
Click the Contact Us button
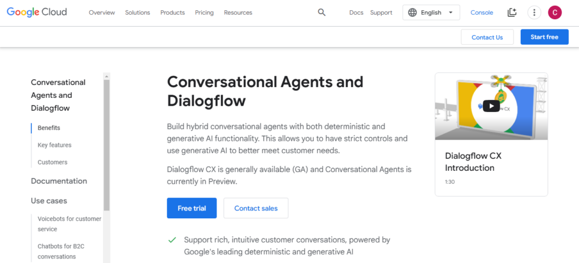(487, 37)
